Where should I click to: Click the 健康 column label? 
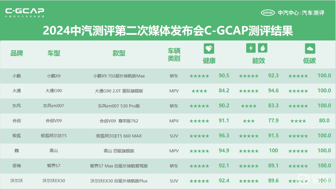(209, 61)
